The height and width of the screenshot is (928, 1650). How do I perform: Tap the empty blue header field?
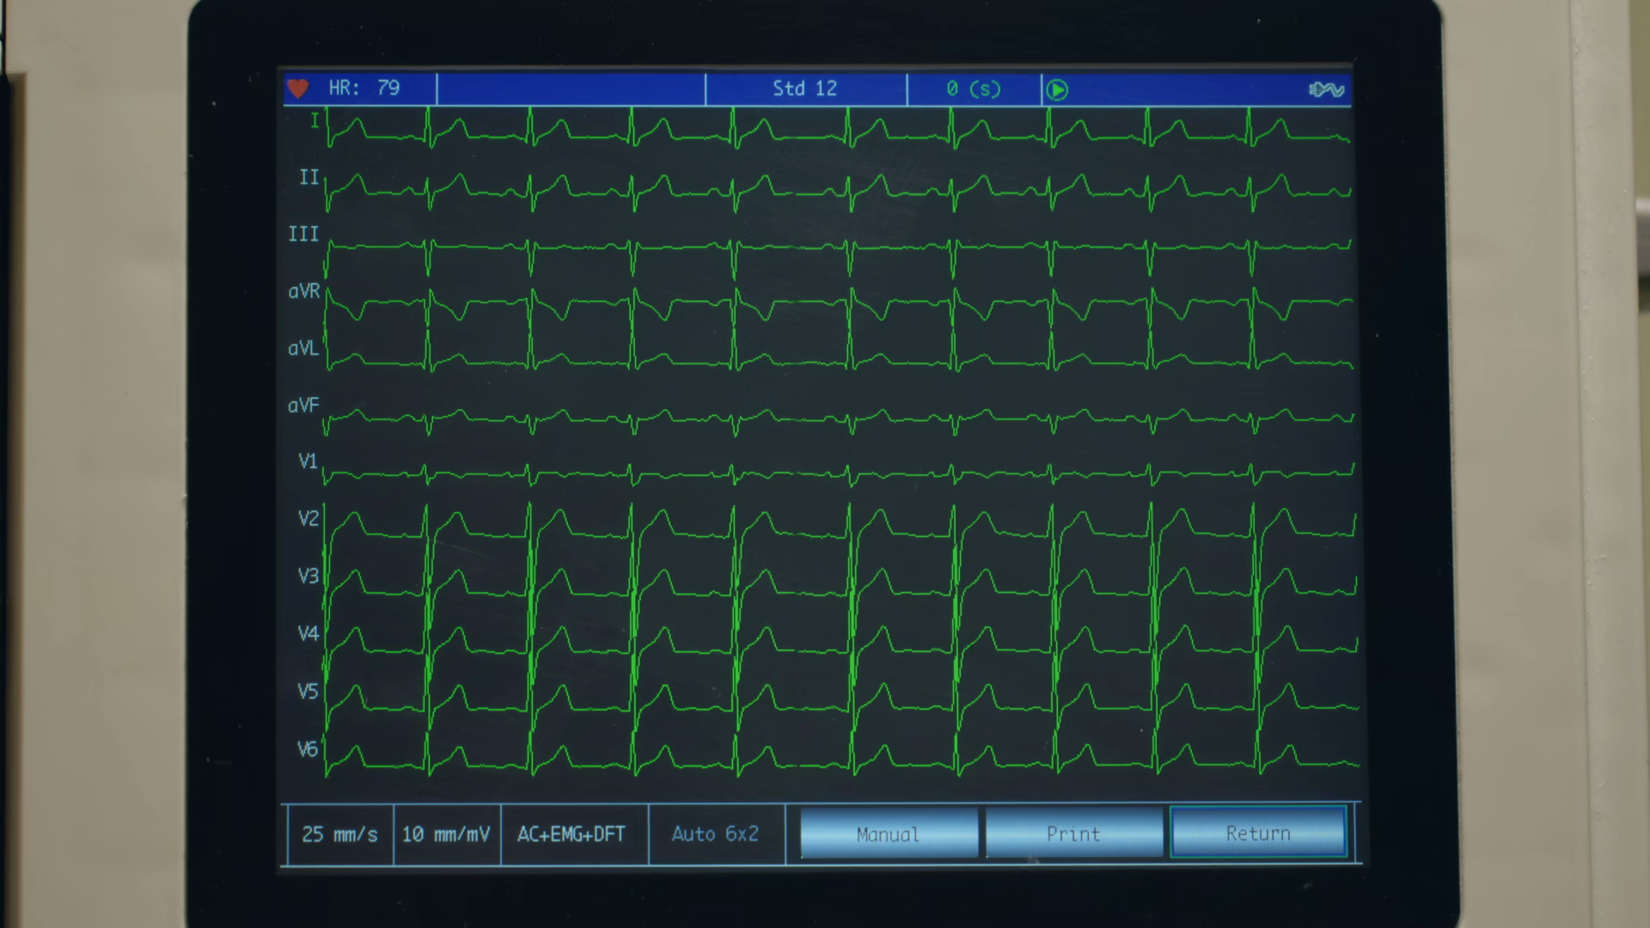(x=571, y=89)
